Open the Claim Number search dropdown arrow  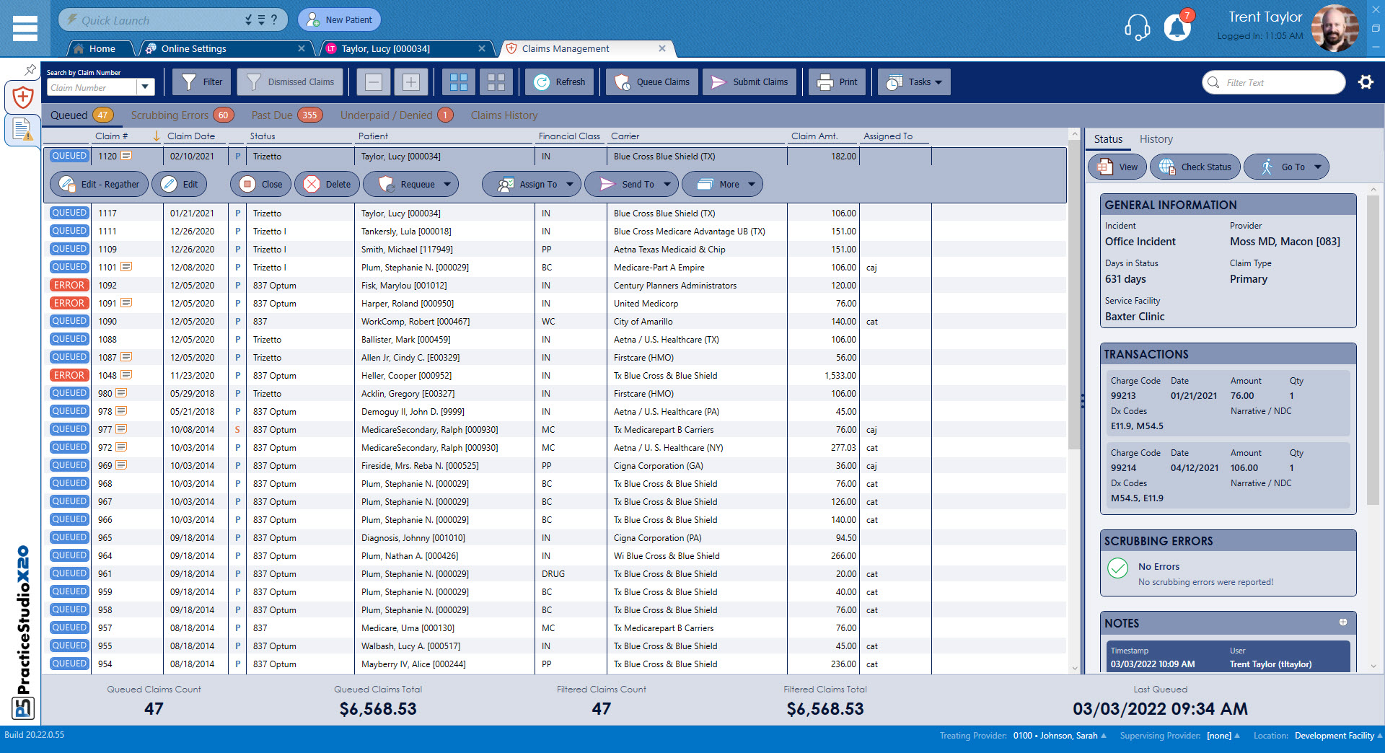click(146, 87)
